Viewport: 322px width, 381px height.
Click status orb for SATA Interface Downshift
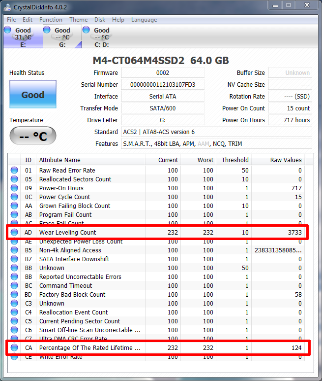pyautogui.click(x=14, y=259)
